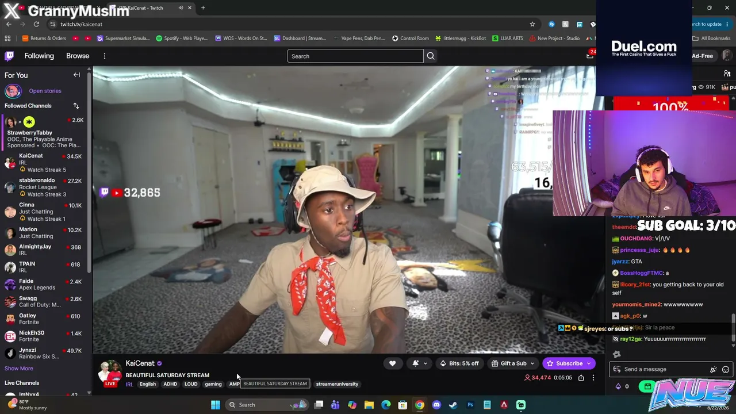Screen dimensions: 736x414
Task: Open stableronaldo's channel in the sidebar
Action: [x=44, y=187]
